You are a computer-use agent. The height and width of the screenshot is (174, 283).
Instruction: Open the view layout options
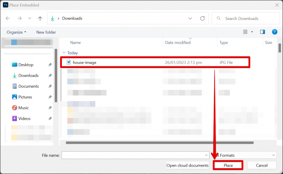tap(248, 32)
